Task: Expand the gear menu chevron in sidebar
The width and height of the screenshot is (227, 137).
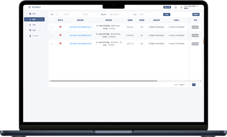Action: pos(40,30)
